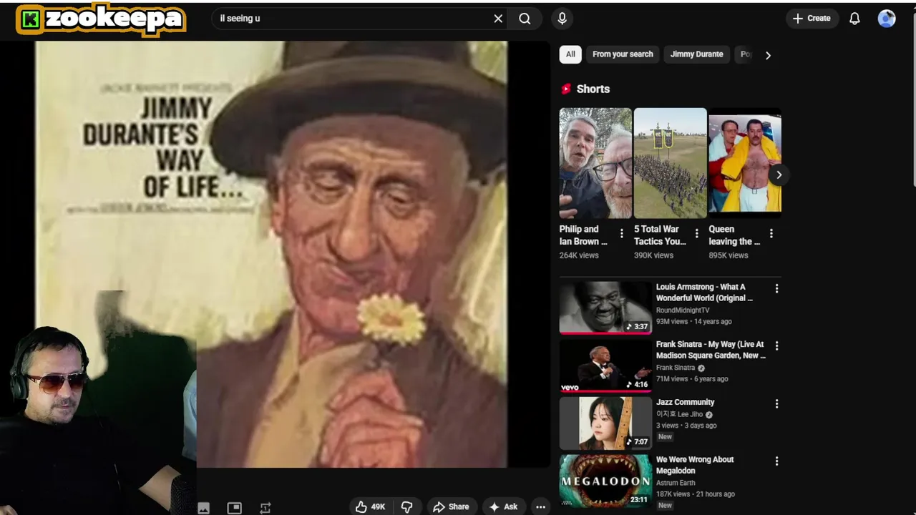Open Jazz Community title link
This screenshot has width=916, height=515.
pos(685,402)
